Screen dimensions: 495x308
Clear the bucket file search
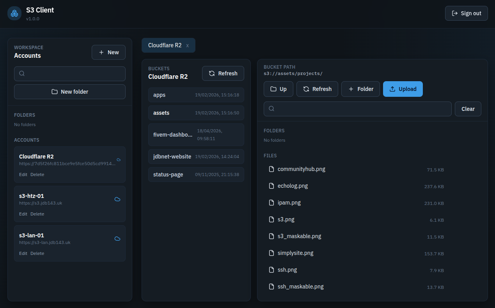coord(468,109)
